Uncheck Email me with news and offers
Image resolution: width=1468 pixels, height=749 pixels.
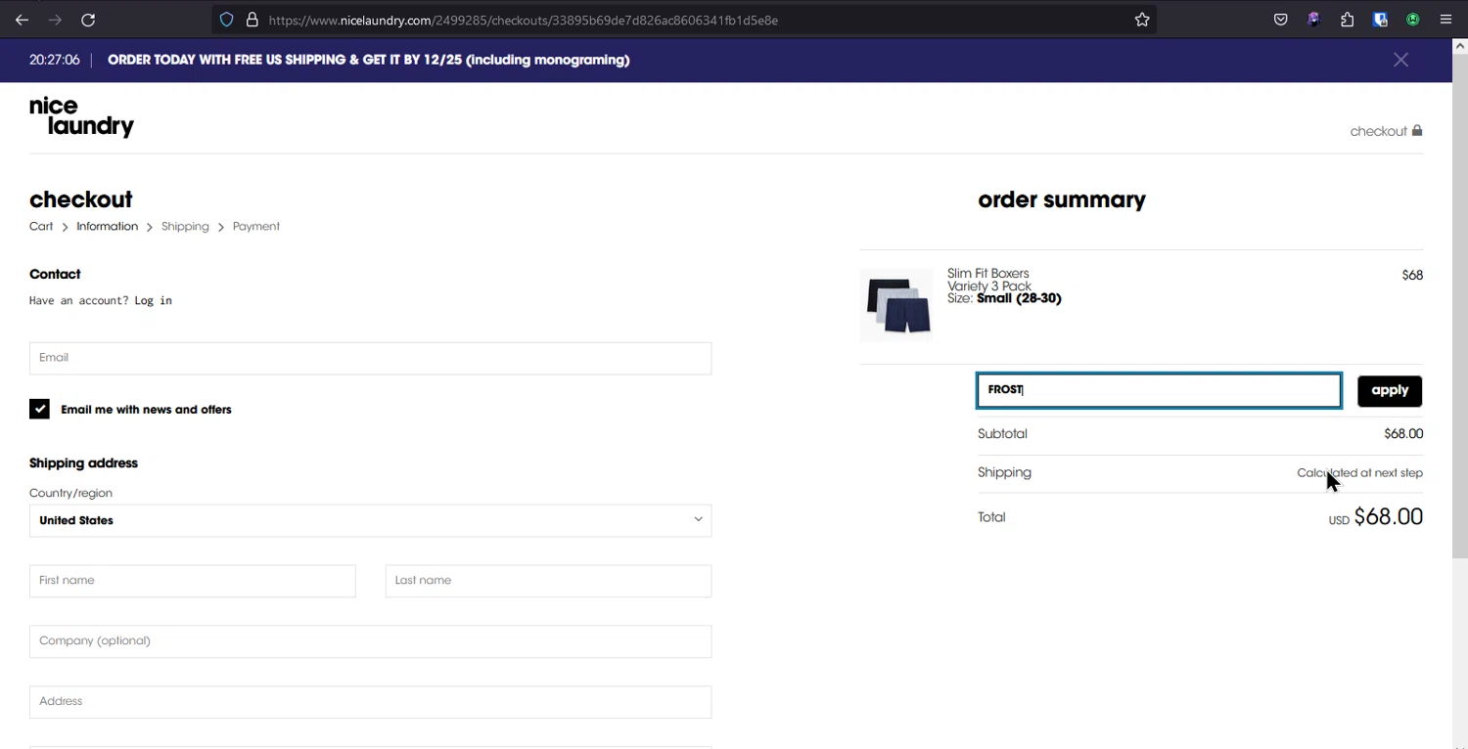pos(39,409)
